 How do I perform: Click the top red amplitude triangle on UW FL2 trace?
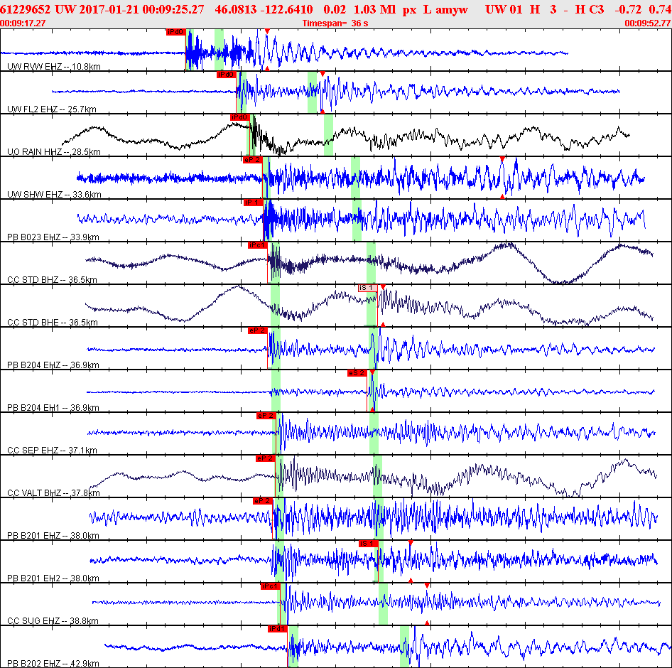click(x=323, y=74)
